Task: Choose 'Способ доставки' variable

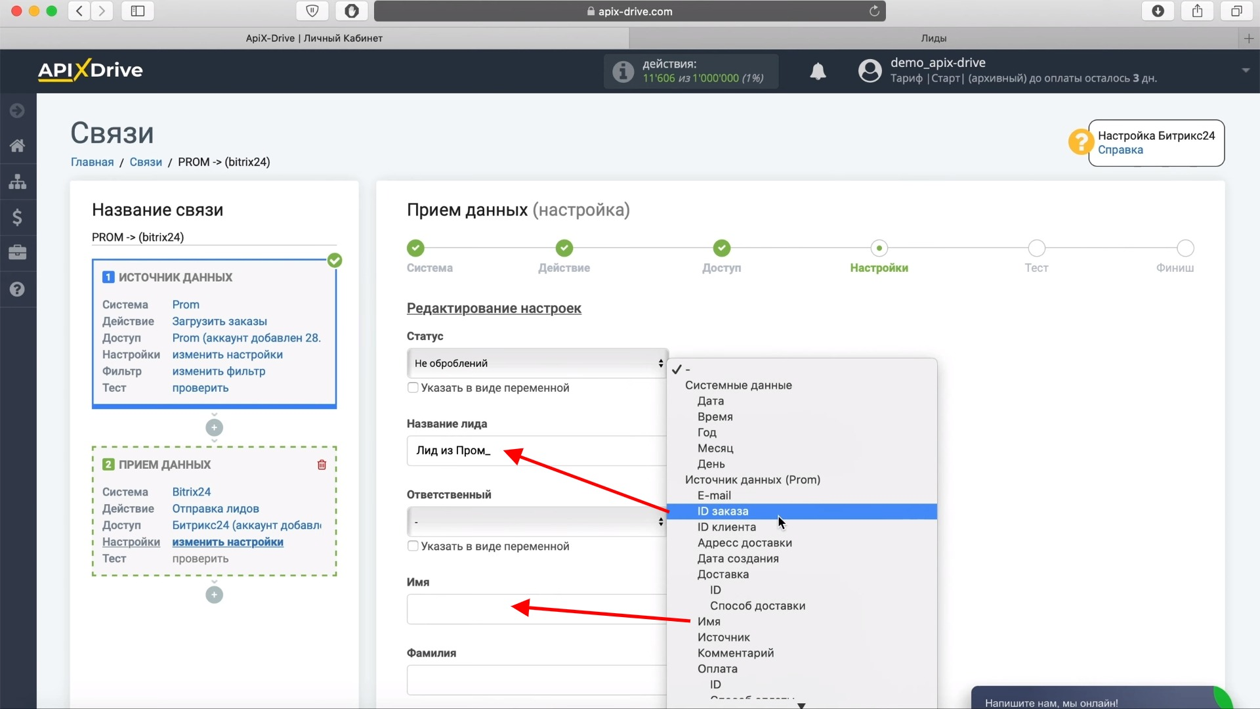Action: pos(802,606)
